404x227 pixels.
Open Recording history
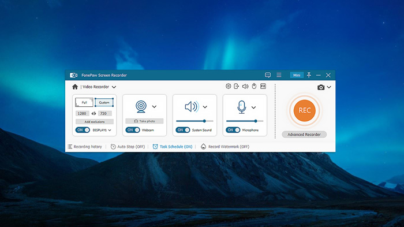point(85,147)
